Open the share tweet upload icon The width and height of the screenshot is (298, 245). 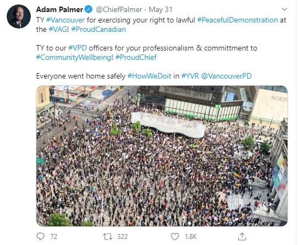(x=242, y=236)
